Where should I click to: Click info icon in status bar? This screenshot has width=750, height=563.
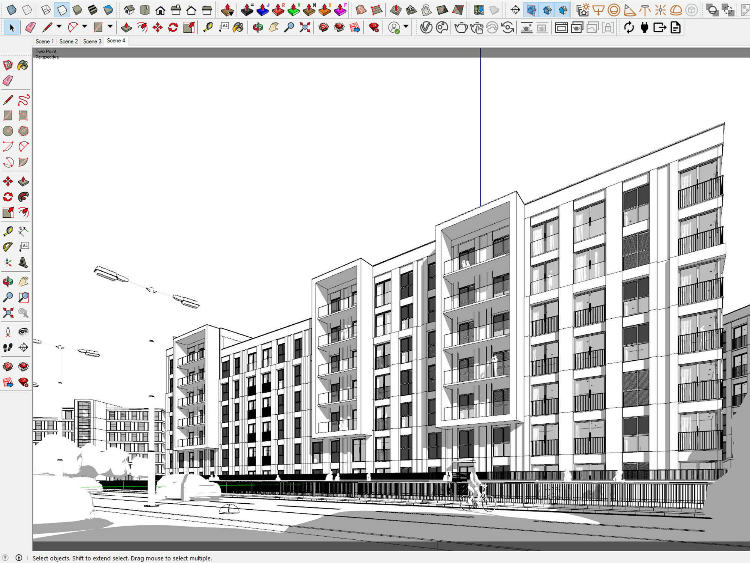click(x=19, y=558)
